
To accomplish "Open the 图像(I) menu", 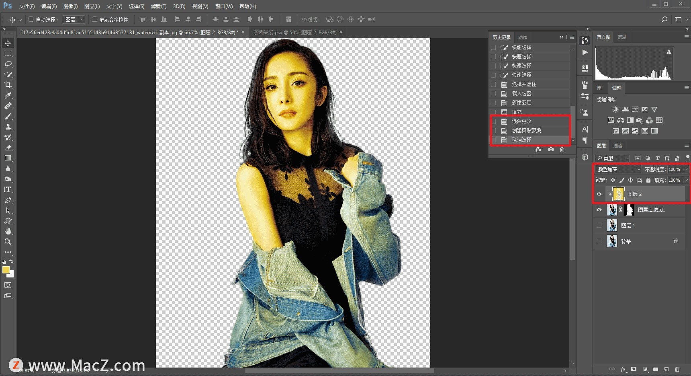I will point(70,6).
